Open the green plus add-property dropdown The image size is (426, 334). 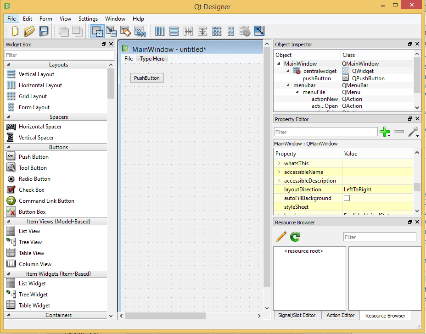[x=385, y=132]
